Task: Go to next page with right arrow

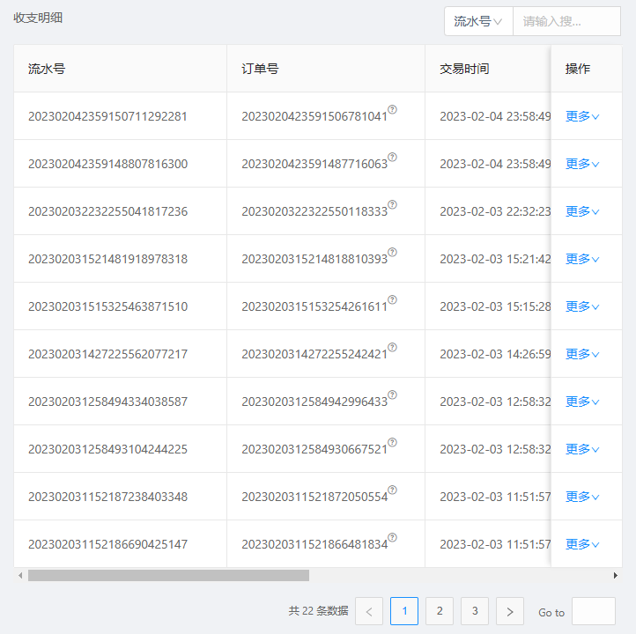Action: (510, 611)
